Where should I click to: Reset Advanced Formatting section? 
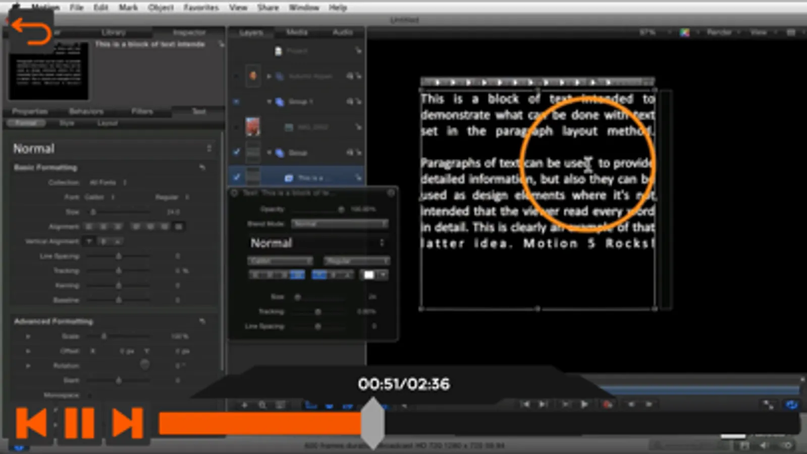point(202,321)
